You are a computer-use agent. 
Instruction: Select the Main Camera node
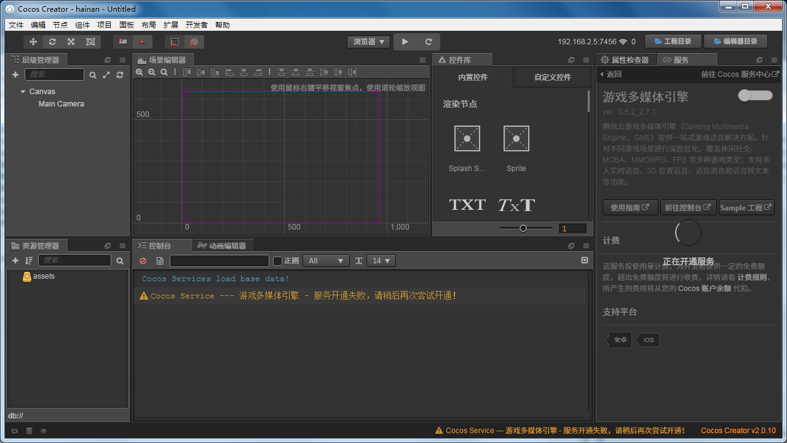tap(61, 104)
